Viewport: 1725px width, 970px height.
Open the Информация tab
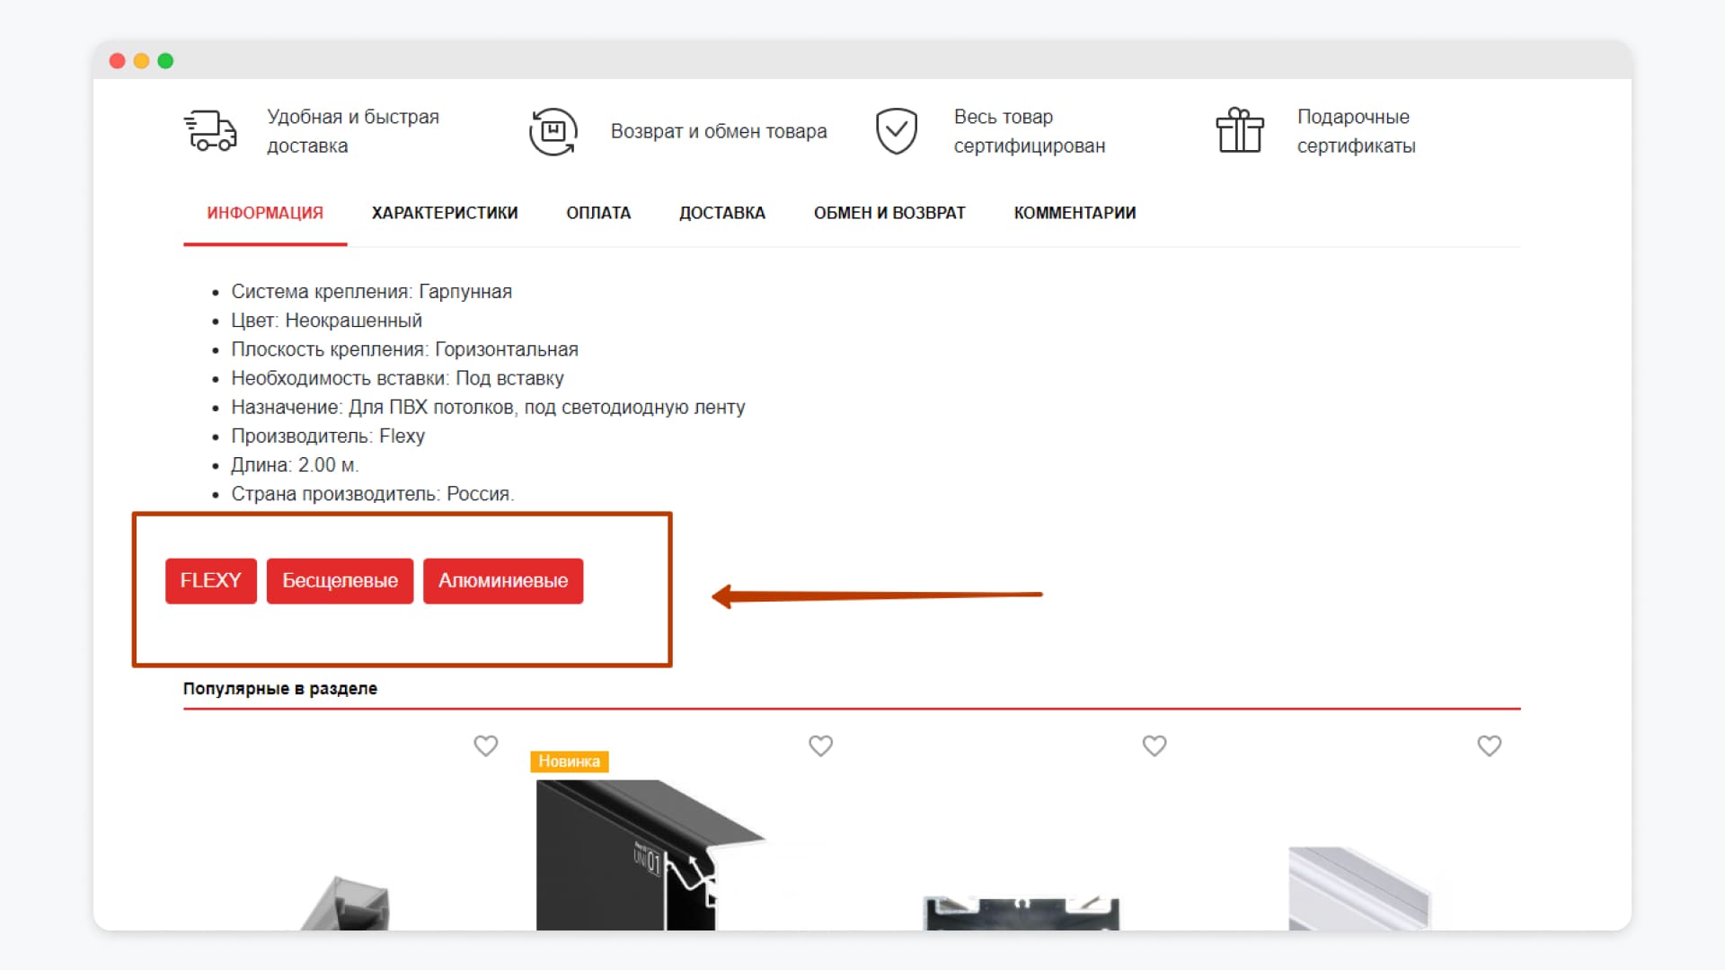point(265,213)
